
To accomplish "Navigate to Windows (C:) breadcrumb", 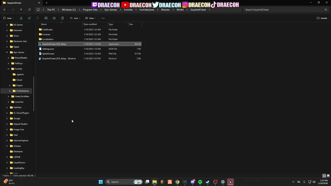I will point(69,10).
